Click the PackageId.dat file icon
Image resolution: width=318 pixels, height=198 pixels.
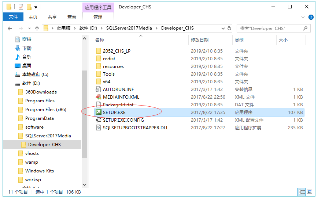point(98,105)
